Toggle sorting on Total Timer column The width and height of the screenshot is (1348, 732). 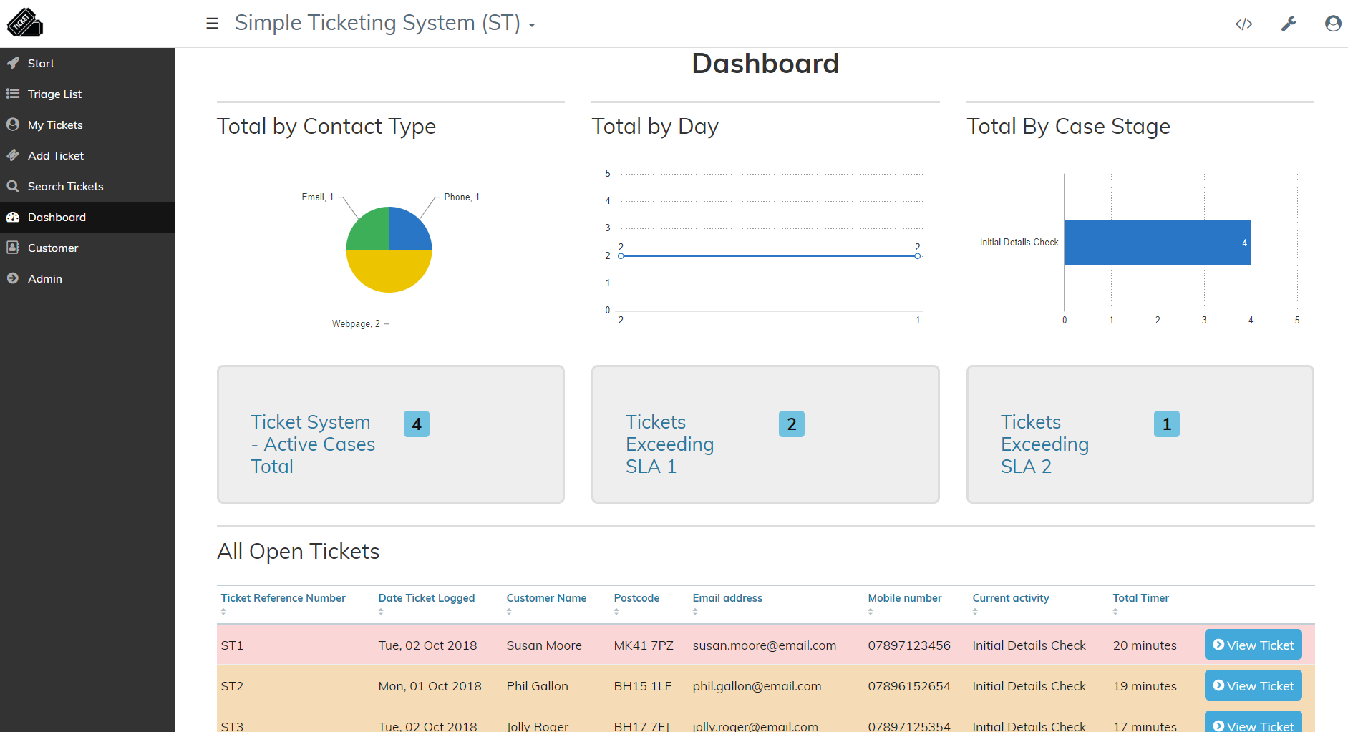click(x=1115, y=610)
